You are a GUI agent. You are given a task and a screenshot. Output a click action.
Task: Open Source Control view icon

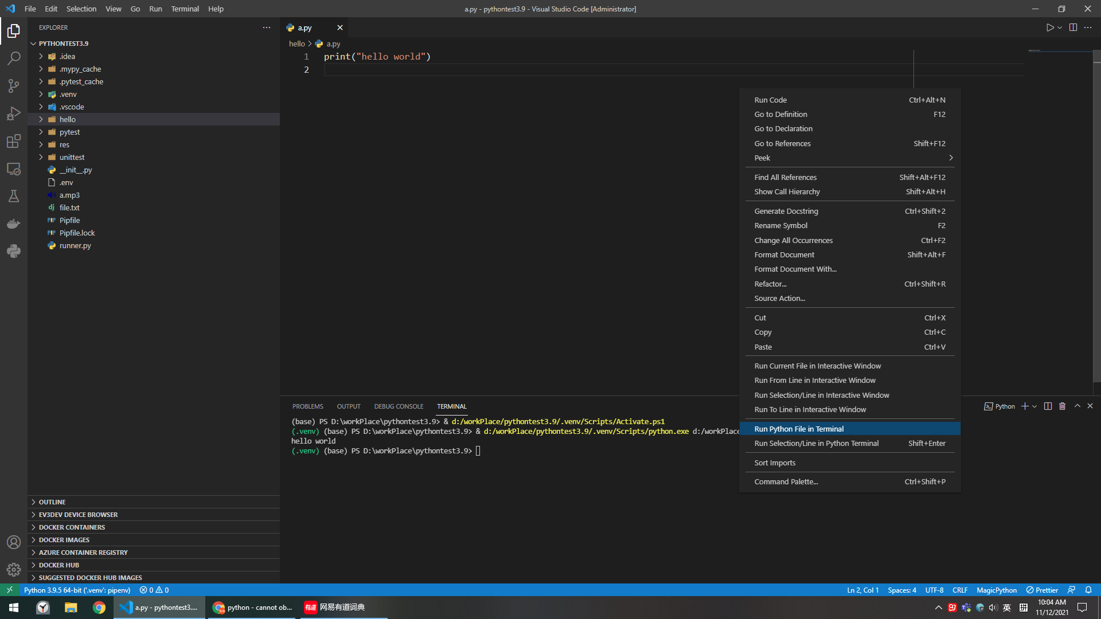tap(14, 86)
